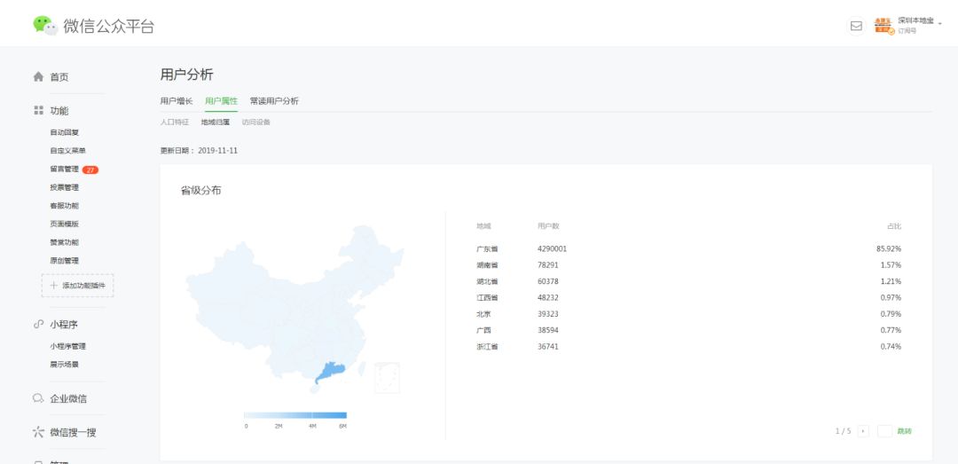958x464 pixels.
Task: Open the mail notification envelope icon
Action: 856,26
